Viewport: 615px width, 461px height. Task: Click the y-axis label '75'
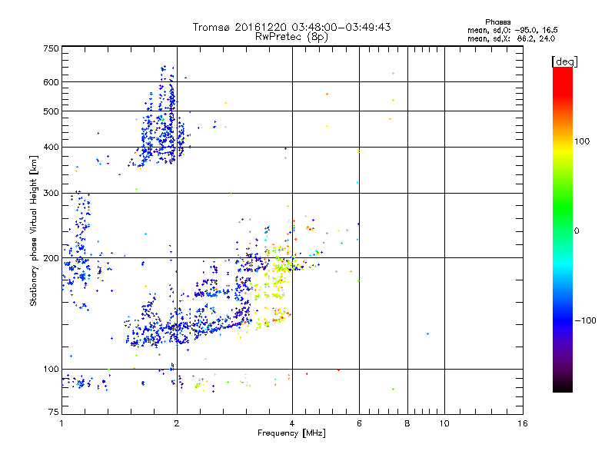pos(54,412)
